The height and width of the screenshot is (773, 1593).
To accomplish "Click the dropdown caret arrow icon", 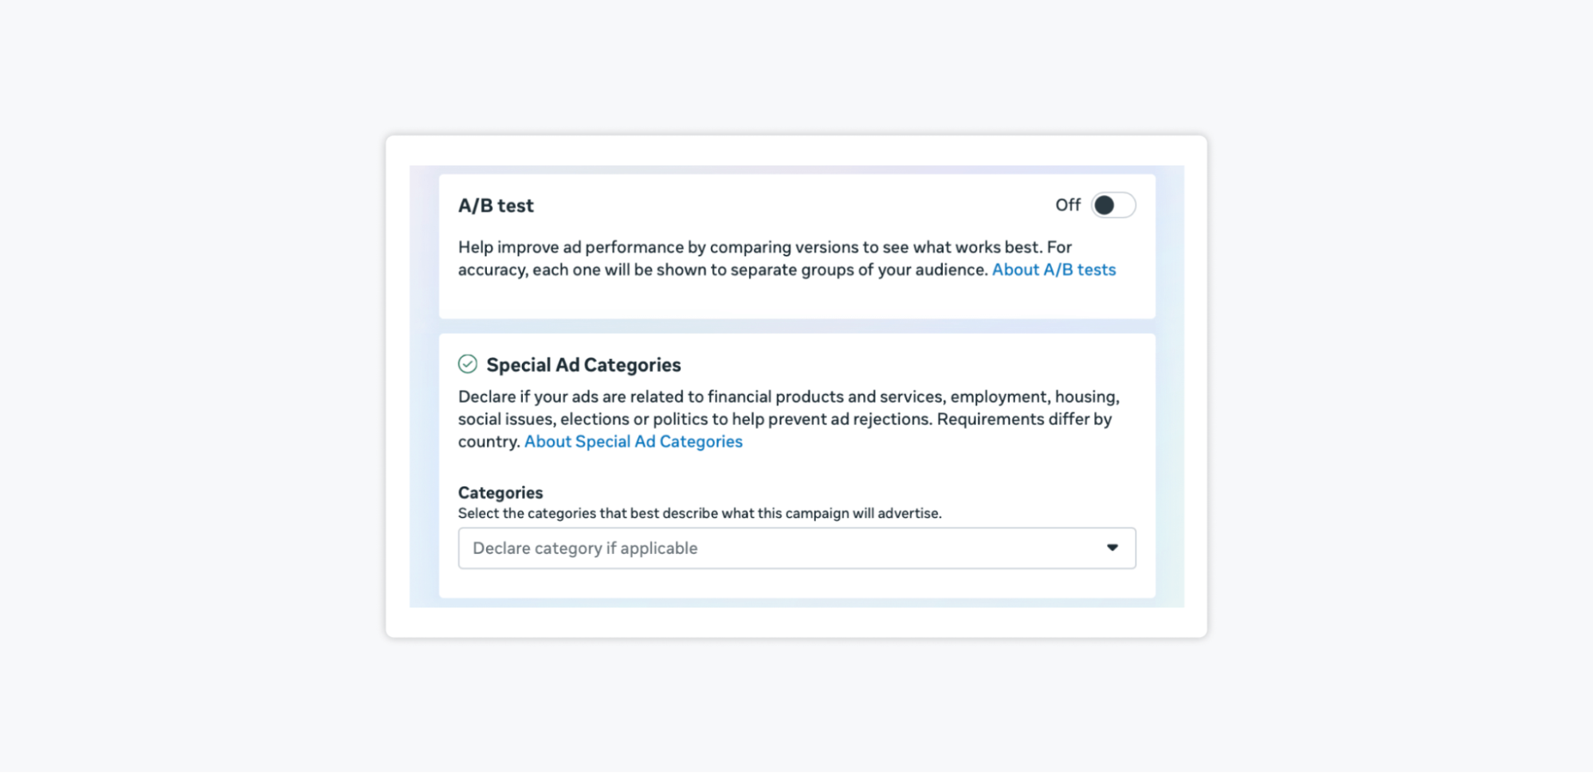I will tap(1112, 548).
